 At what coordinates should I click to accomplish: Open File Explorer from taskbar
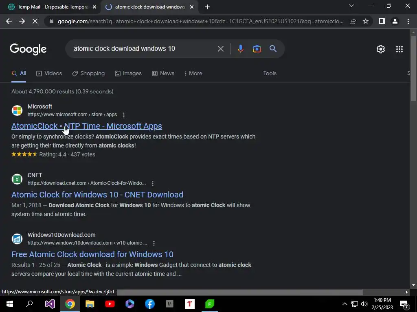click(x=90, y=304)
